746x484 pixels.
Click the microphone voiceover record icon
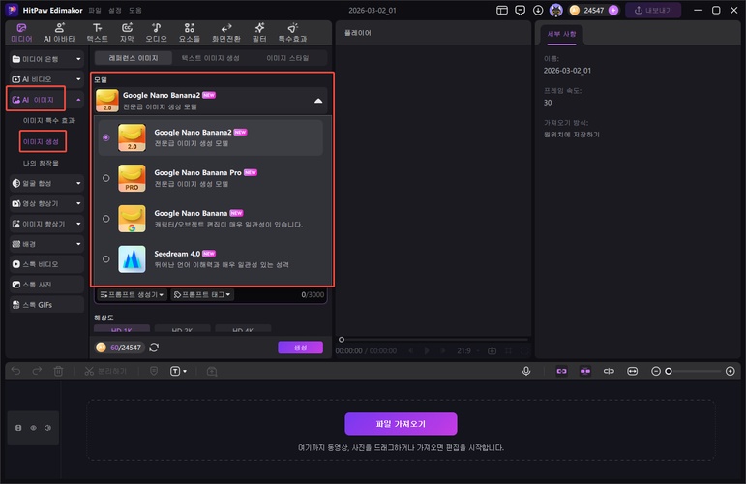tap(526, 371)
